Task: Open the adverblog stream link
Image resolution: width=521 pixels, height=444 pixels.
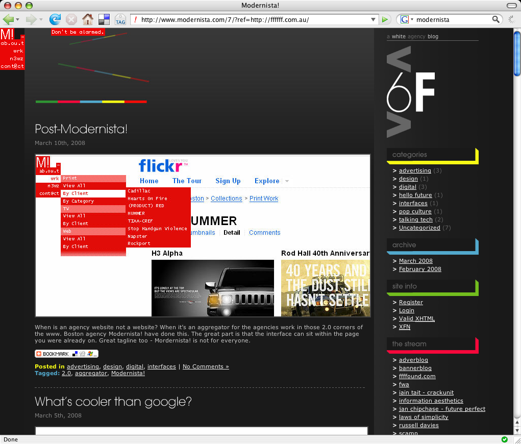Action: pyautogui.click(x=413, y=360)
